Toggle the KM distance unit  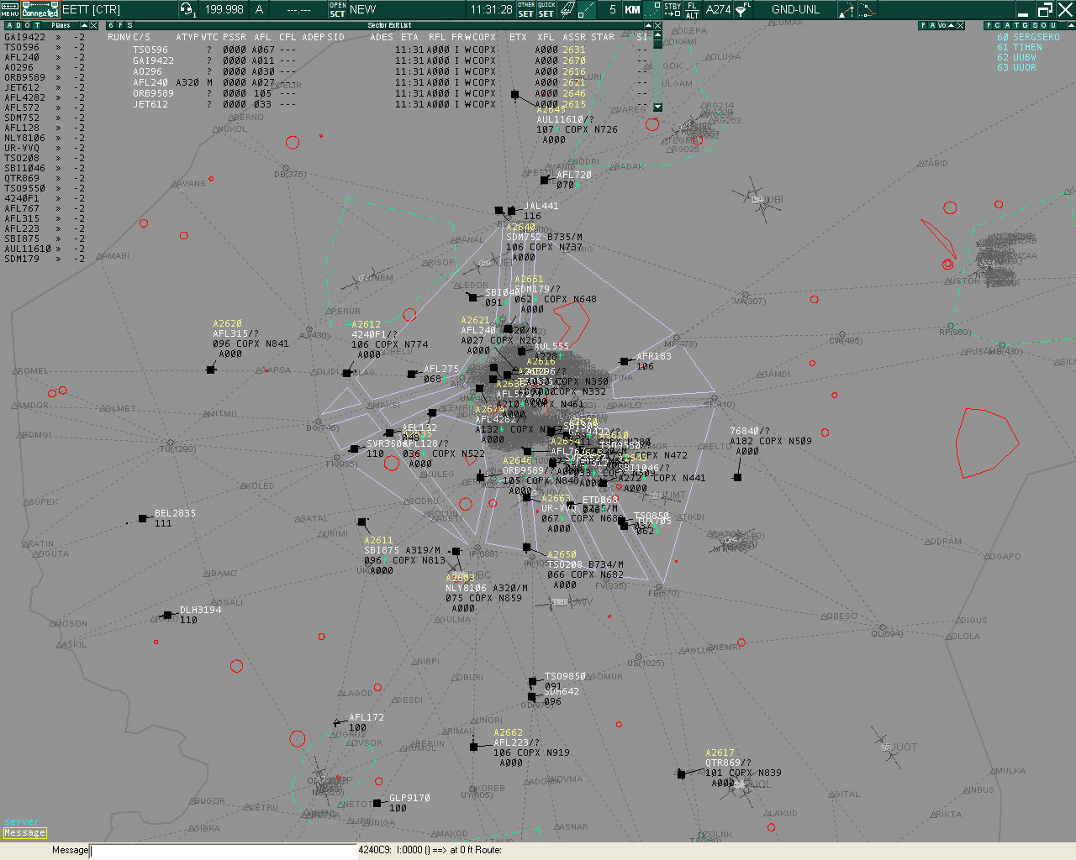click(x=633, y=9)
